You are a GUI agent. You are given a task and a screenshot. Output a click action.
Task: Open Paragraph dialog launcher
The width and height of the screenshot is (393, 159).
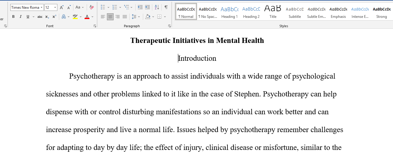[169, 26]
